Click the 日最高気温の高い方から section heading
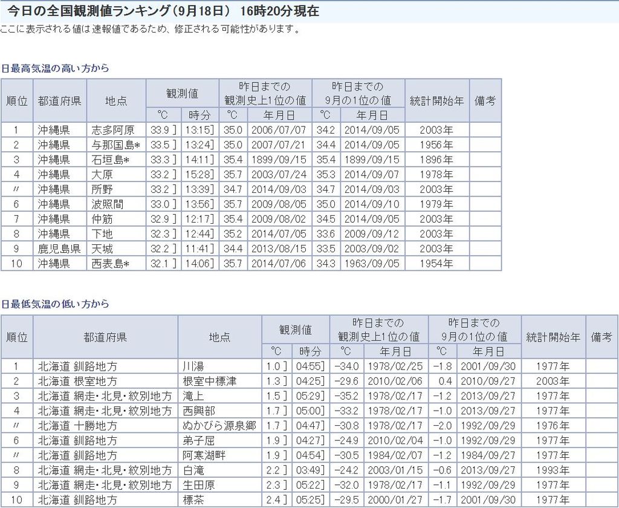The image size is (619, 508). (55, 68)
